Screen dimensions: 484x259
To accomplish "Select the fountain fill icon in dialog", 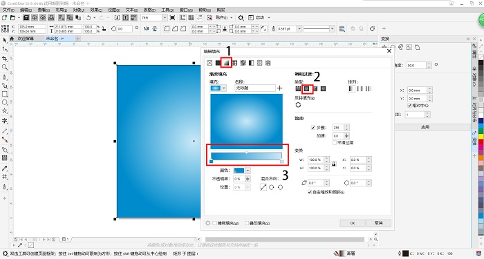I will [x=226, y=63].
